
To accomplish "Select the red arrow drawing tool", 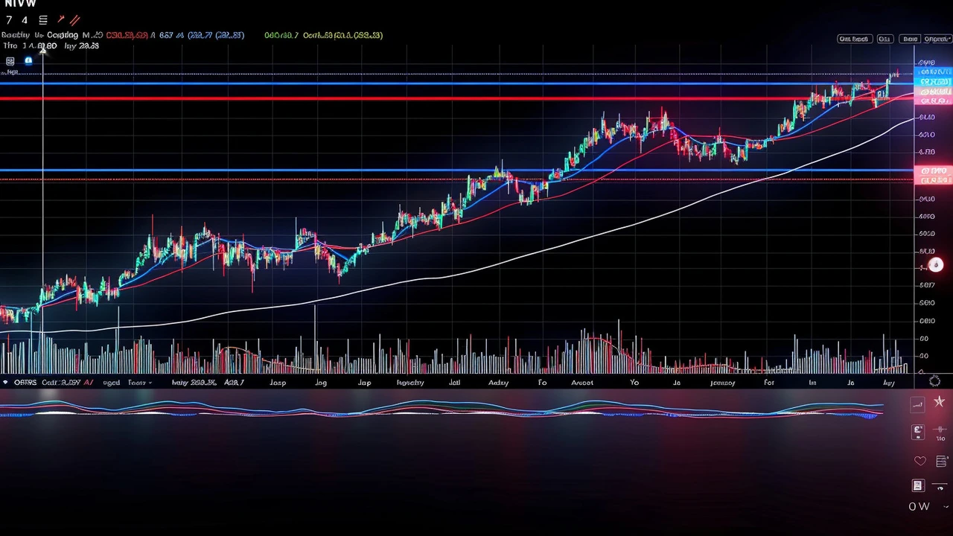I will pyautogui.click(x=61, y=19).
